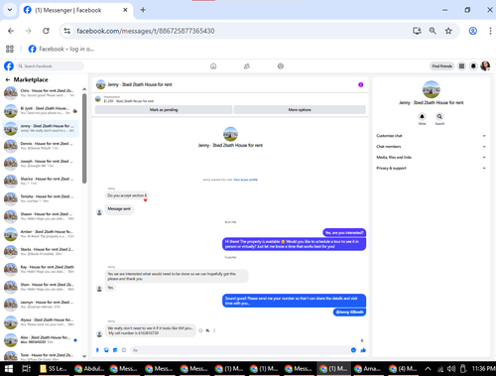Screen dimensions: 496x376
Task: Open the Chrome profile icon
Action: [473, 31]
